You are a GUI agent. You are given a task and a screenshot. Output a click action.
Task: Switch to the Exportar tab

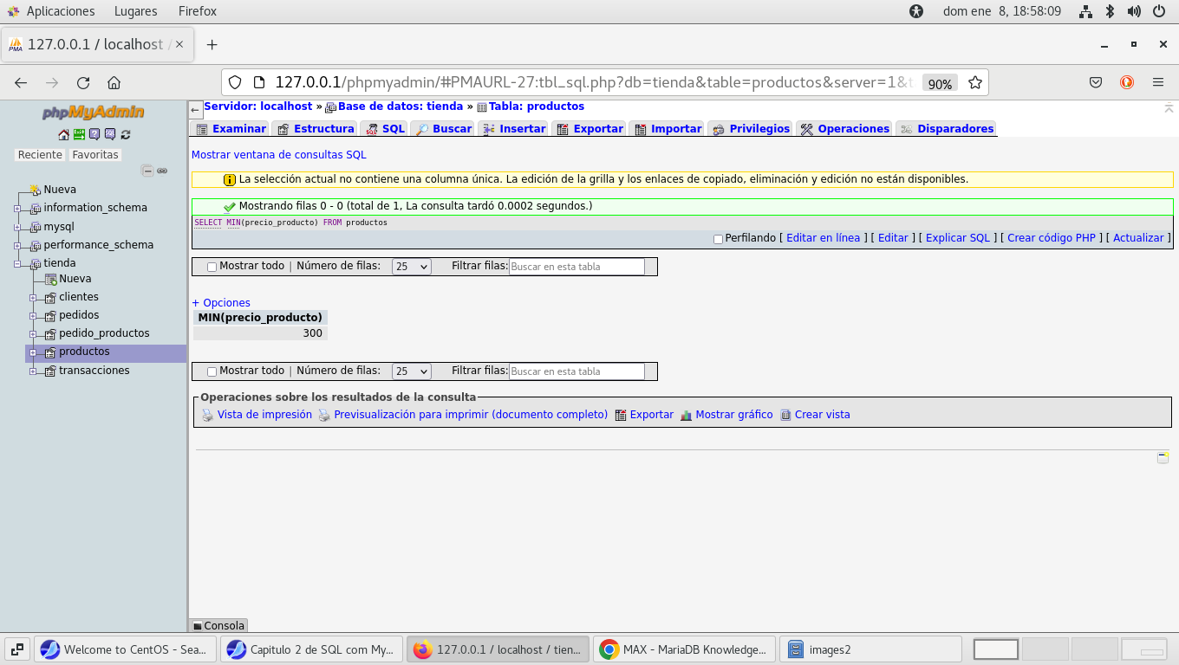589,129
